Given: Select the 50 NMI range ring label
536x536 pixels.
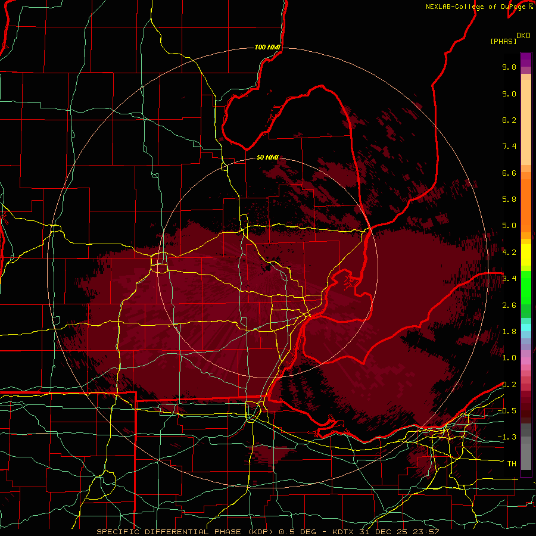Looking at the screenshot, I should click(x=267, y=157).
